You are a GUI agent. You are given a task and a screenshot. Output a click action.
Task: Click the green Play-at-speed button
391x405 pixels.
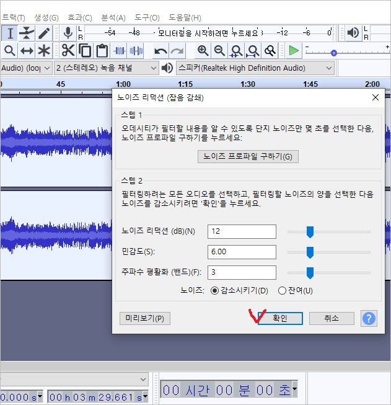[294, 51]
